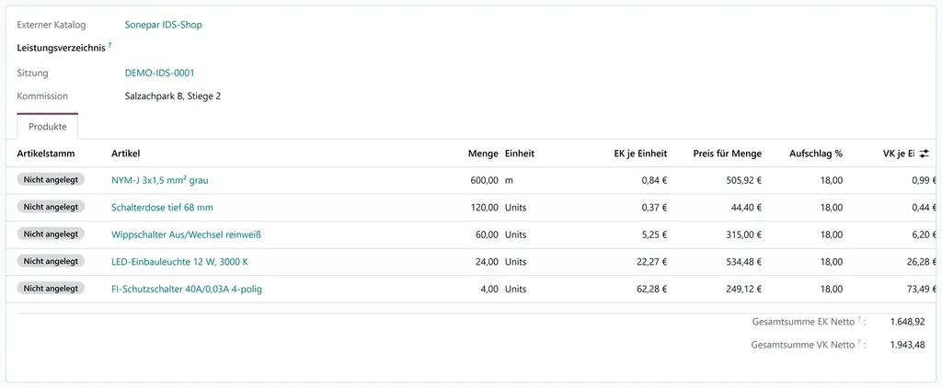This screenshot has height=388, width=942.
Task: Click EK price 5,25 € cell
Action: [x=654, y=234]
